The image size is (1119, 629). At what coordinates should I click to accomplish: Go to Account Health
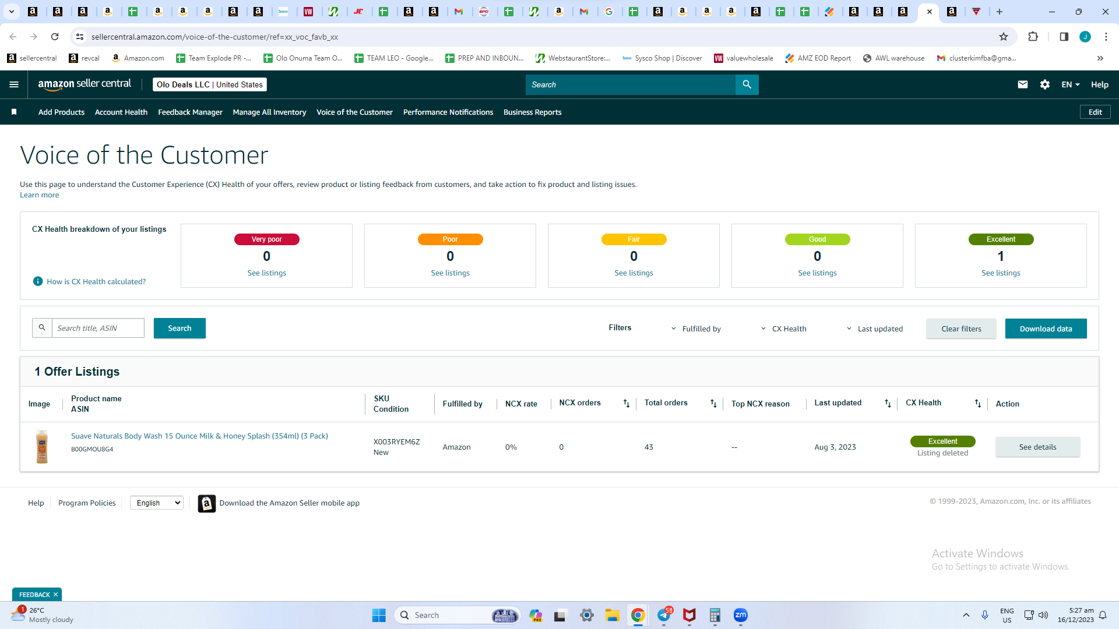point(121,112)
